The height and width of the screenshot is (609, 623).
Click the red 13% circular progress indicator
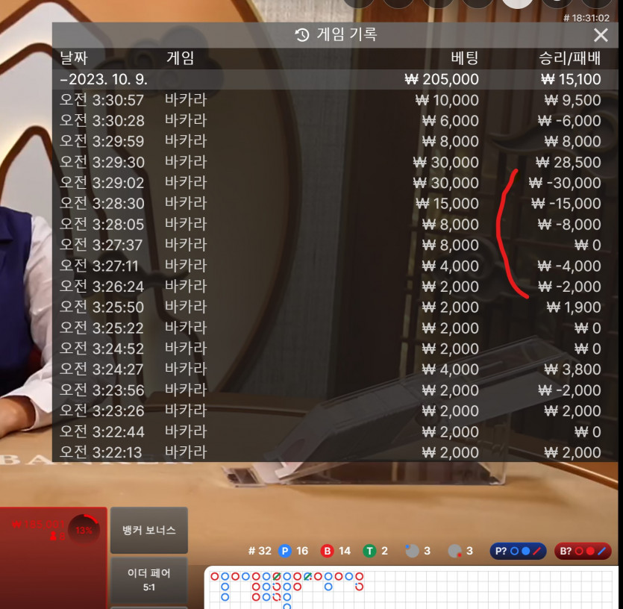[84, 530]
